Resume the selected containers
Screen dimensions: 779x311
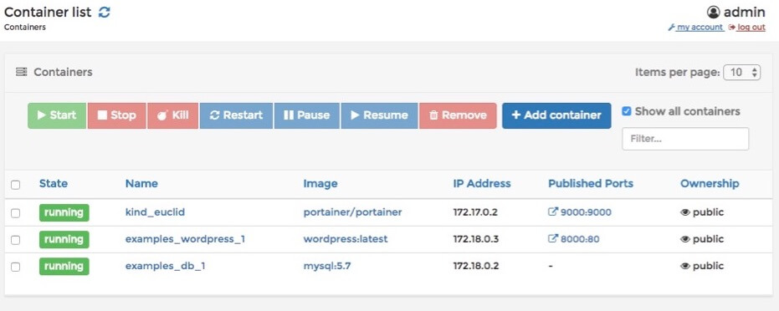380,115
